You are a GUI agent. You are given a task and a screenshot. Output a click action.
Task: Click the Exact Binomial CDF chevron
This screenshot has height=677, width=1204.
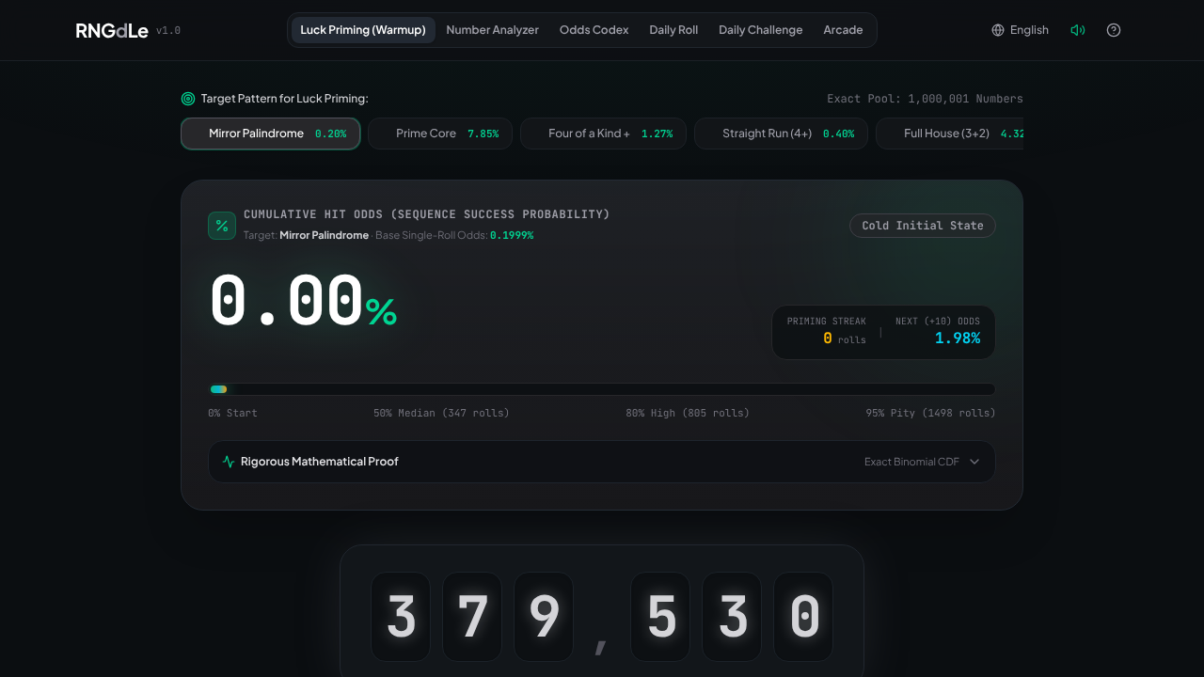pyautogui.click(x=974, y=462)
